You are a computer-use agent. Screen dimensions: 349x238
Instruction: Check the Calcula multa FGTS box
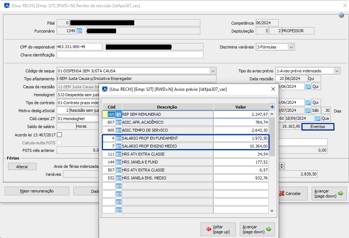pos(59,143)
